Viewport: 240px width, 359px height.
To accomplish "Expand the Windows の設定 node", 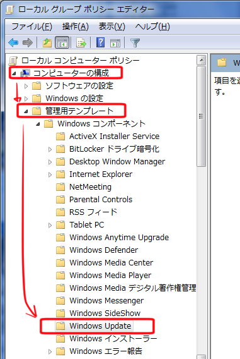I will coord(26,99).
